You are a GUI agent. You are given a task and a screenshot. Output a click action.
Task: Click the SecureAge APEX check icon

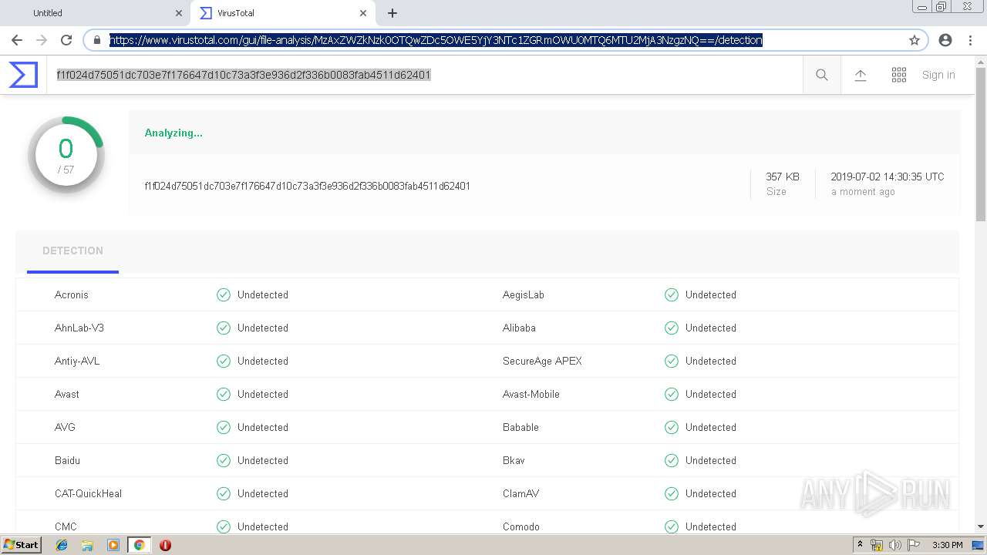(672, 361)
